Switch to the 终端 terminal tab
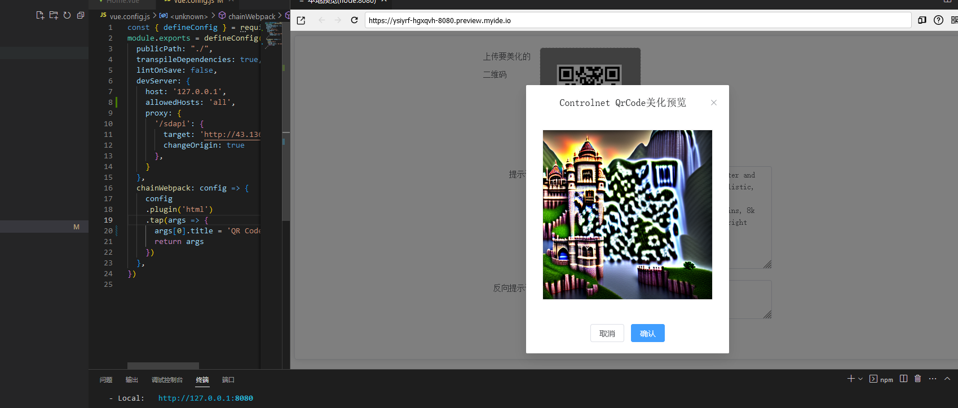This screenshot has width=958, height=408. coord(202,380)
